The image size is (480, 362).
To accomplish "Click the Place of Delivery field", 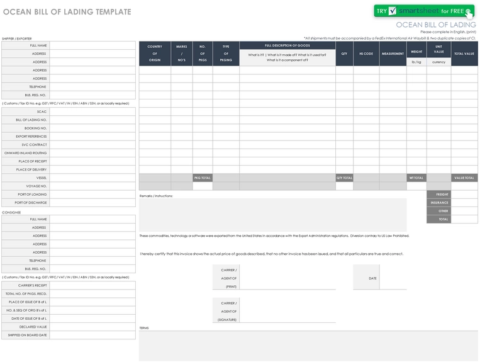I will pyautogui.click(x=92, y=169).
